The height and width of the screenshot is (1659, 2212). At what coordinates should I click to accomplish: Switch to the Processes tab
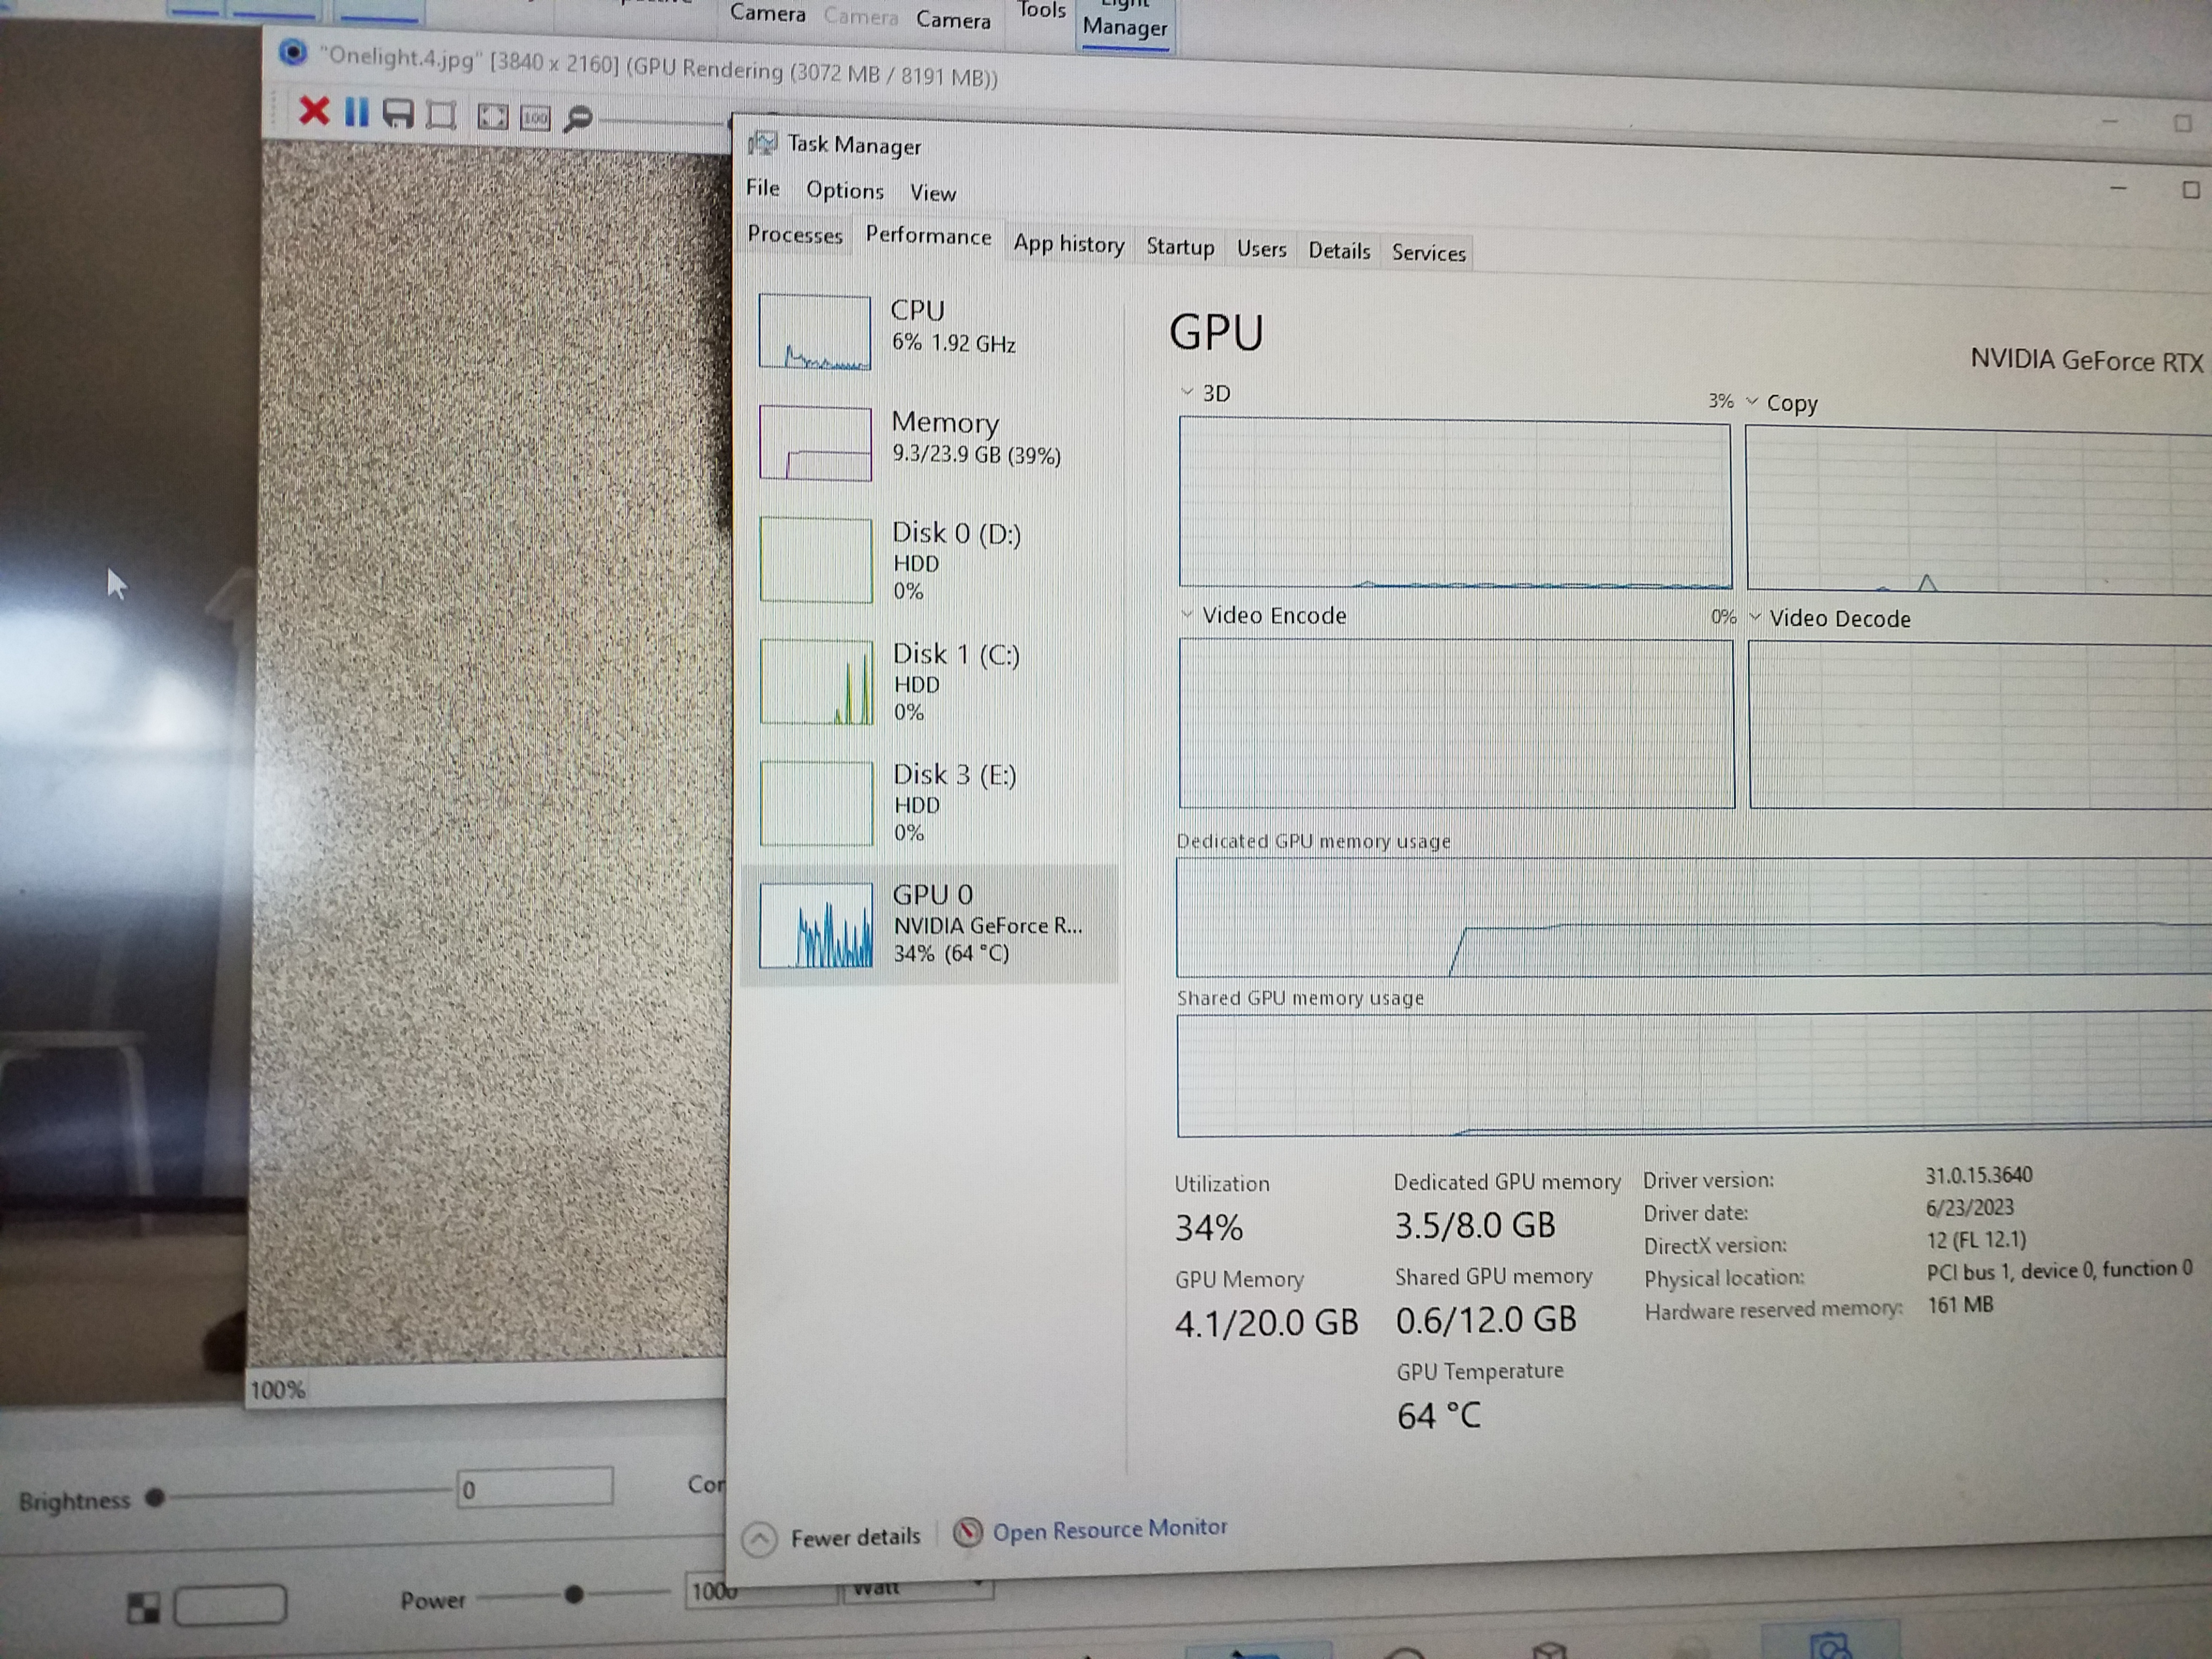pos(795,235)
